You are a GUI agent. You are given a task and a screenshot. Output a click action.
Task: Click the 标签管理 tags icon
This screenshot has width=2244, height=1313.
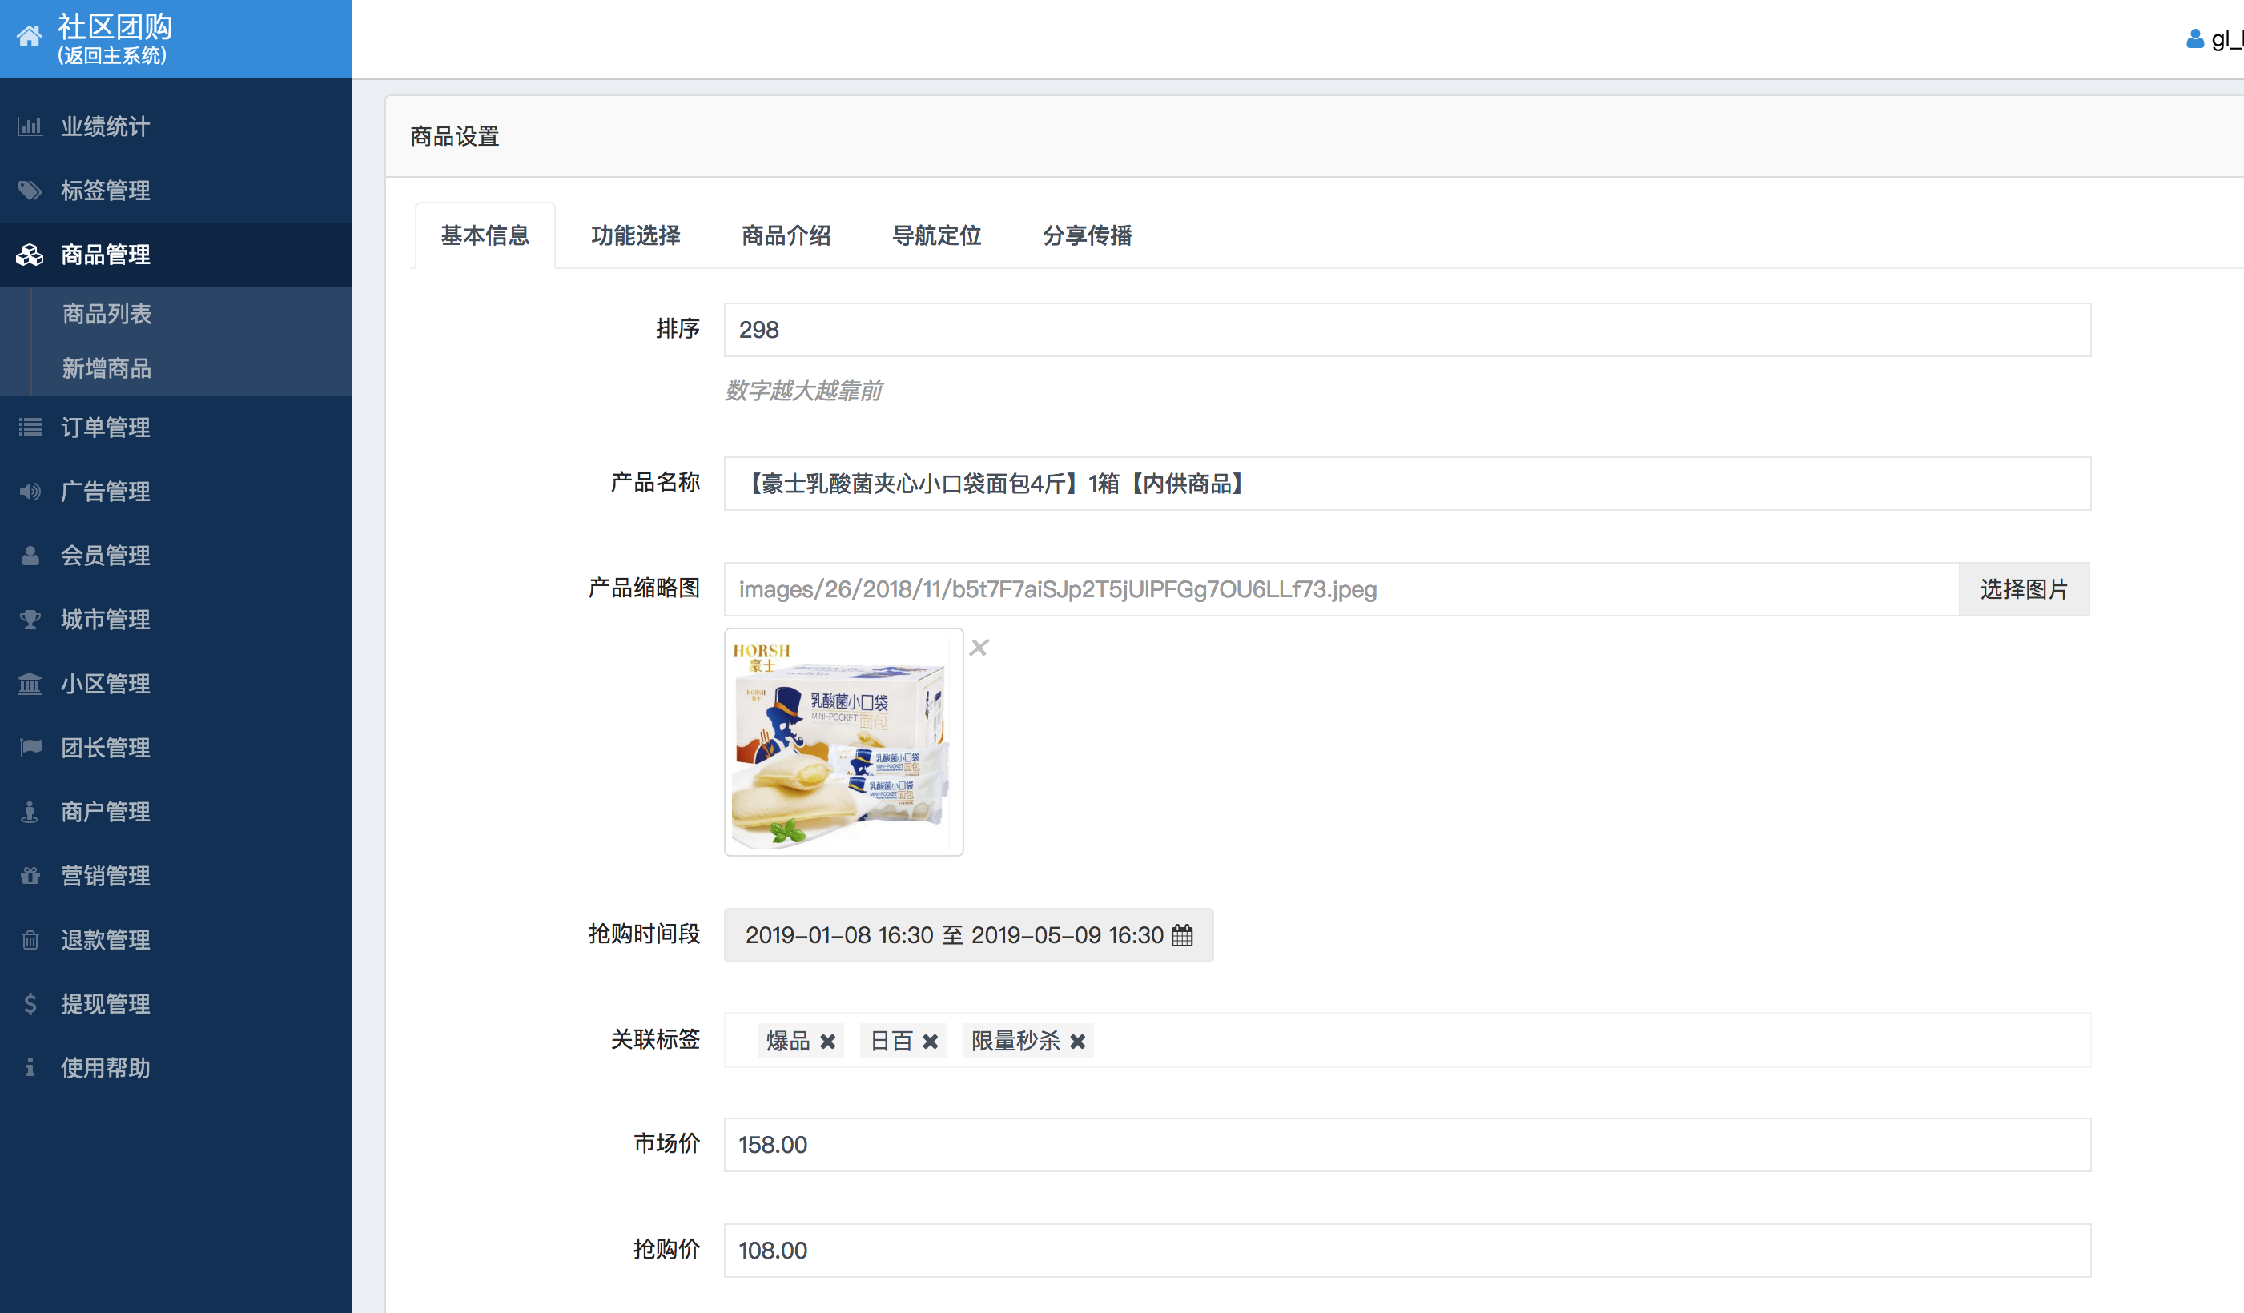coord(30,191)
